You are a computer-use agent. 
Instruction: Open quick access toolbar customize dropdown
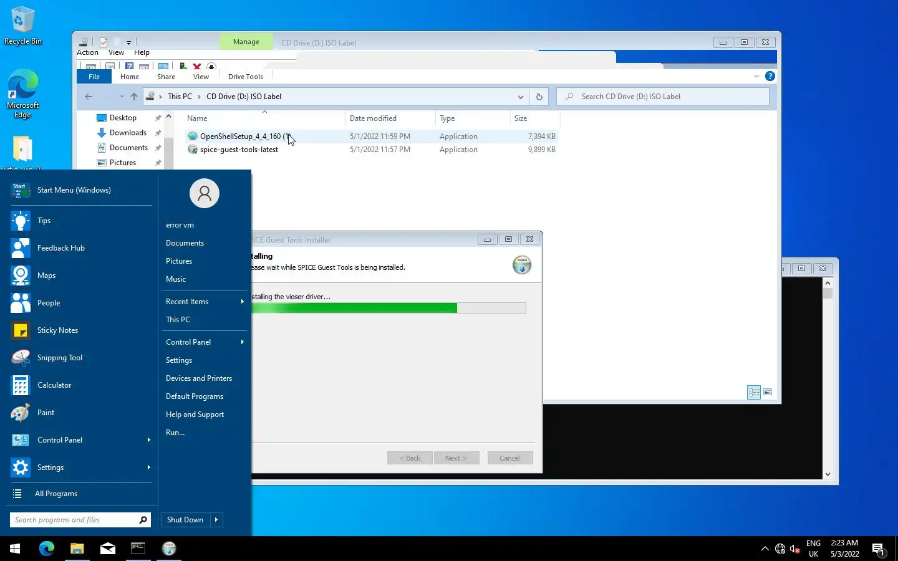[x=128, y=43]
